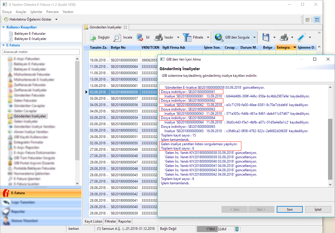Click the Değiştir toolbar icon
Screen dimensions: 335x233
(x=93, y=37)
